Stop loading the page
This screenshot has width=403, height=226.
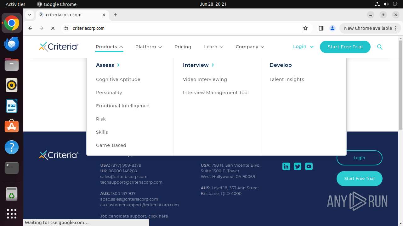pyautogui.click(x=53, y=28)
